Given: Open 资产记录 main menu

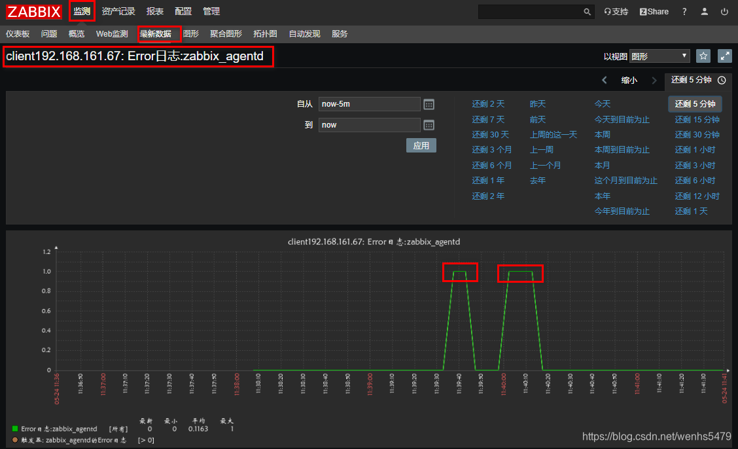Looking at the screenshot, I should [x=118, y=11].
